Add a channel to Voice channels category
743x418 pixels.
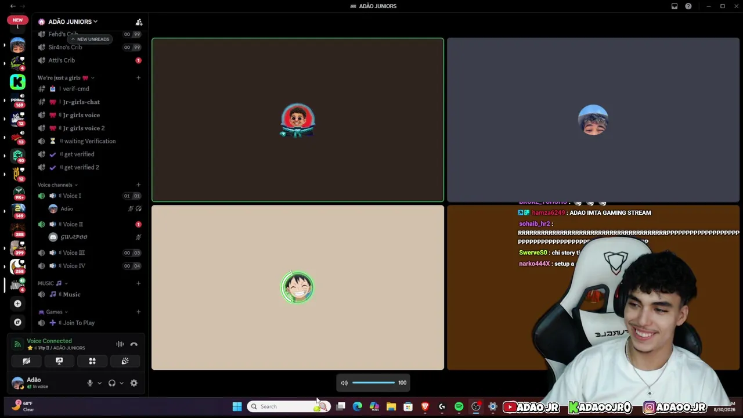coord(138,185)
